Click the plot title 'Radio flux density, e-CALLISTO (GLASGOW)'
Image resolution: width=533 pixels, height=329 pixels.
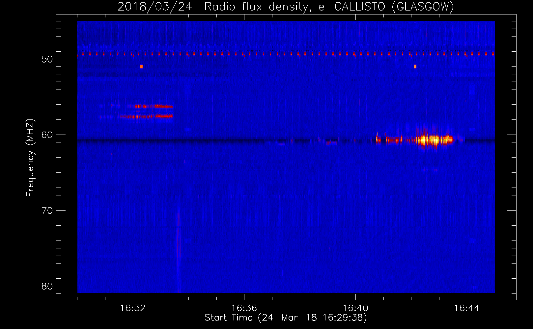pyautogui.click(x=329, y=7)
